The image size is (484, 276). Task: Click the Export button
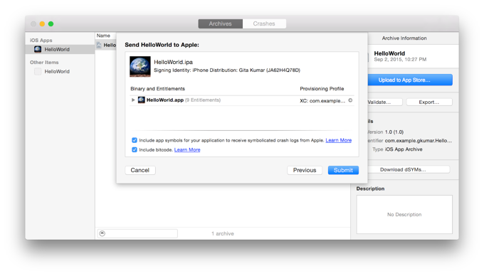pyautogui.click(x=429, y=102)
